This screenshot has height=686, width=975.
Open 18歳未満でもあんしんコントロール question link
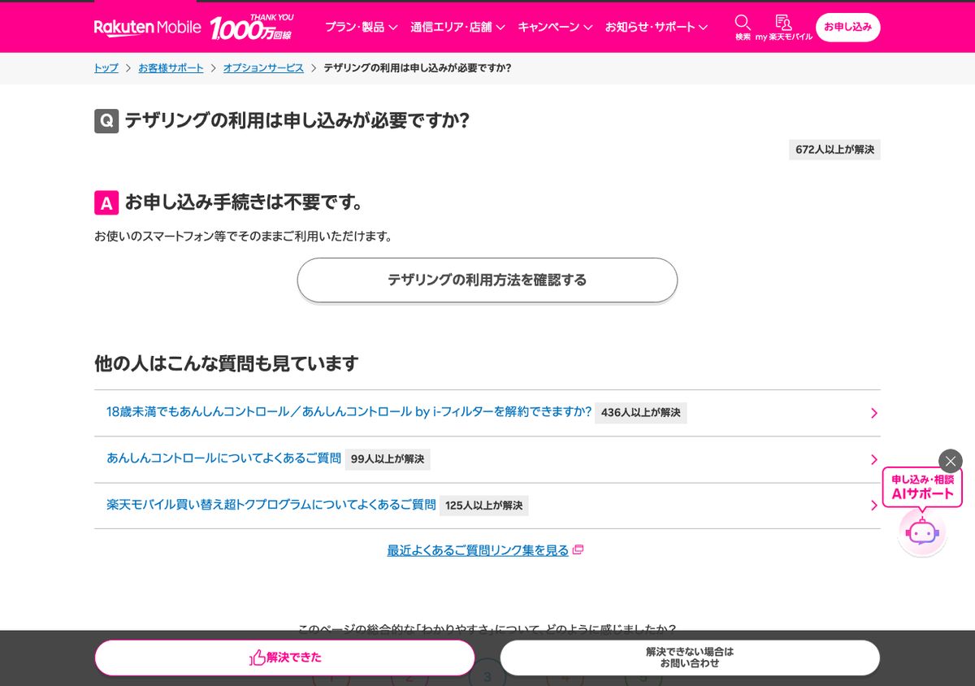[x=349, y=412]
